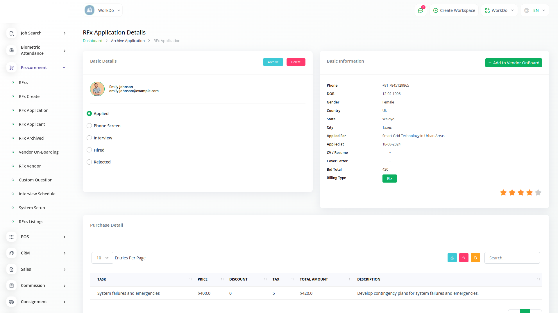
Task: Open the RFxs menu item
Action: coord(23,83)
